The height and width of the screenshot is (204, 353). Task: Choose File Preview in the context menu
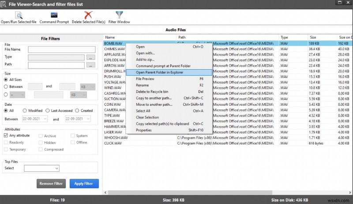(x=169, y=79)
